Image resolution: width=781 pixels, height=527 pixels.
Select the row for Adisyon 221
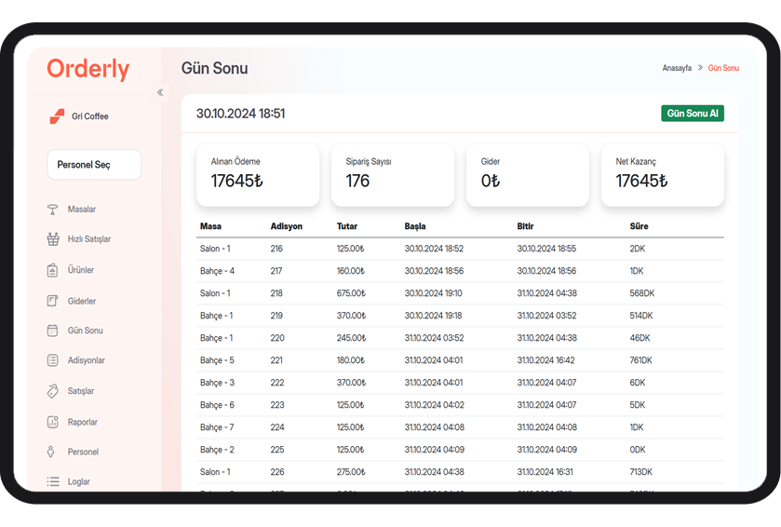[x=461, y=360]
